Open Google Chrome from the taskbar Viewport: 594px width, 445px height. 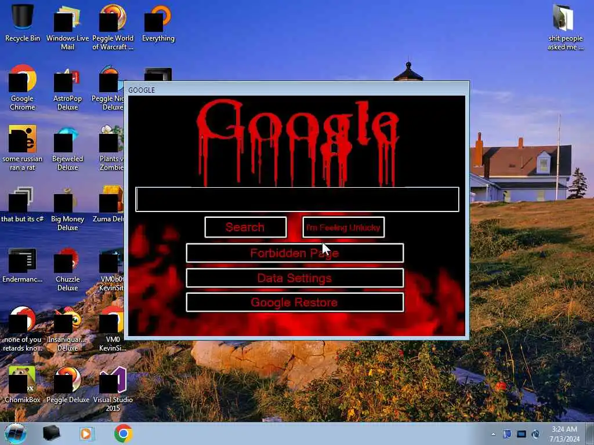pos(123,433)
